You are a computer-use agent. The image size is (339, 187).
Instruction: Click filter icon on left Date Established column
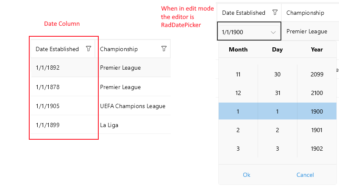[89, 49]
